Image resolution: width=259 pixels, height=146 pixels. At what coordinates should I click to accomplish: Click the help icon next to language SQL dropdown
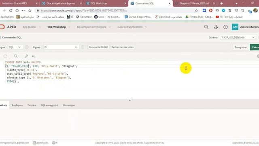[27, 47]
